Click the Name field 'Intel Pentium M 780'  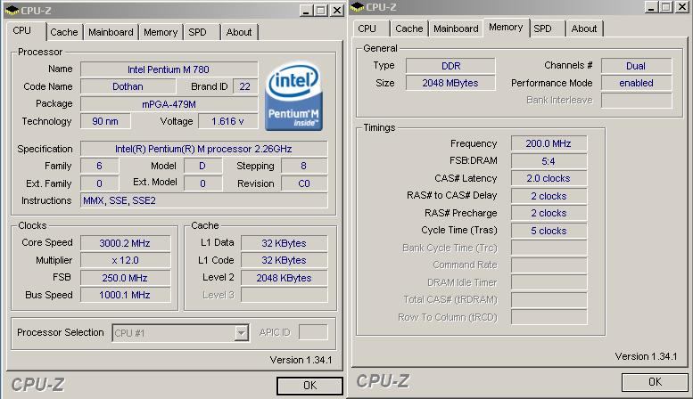(x=169, y=69)
